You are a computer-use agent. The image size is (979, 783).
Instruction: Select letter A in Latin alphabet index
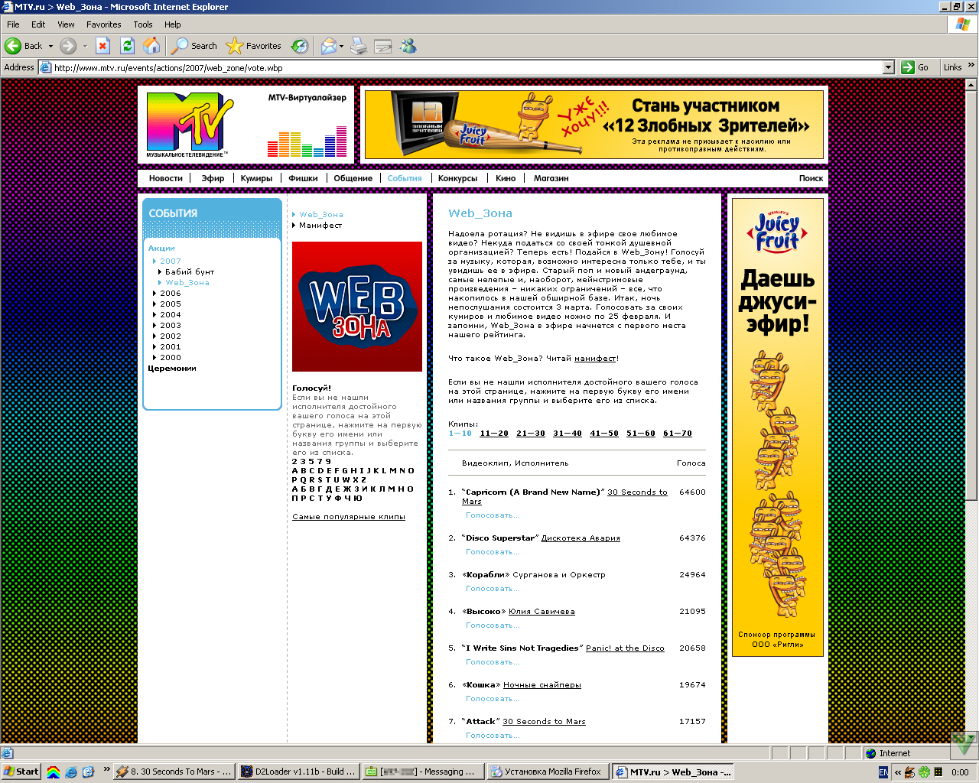tap(295, 471)
